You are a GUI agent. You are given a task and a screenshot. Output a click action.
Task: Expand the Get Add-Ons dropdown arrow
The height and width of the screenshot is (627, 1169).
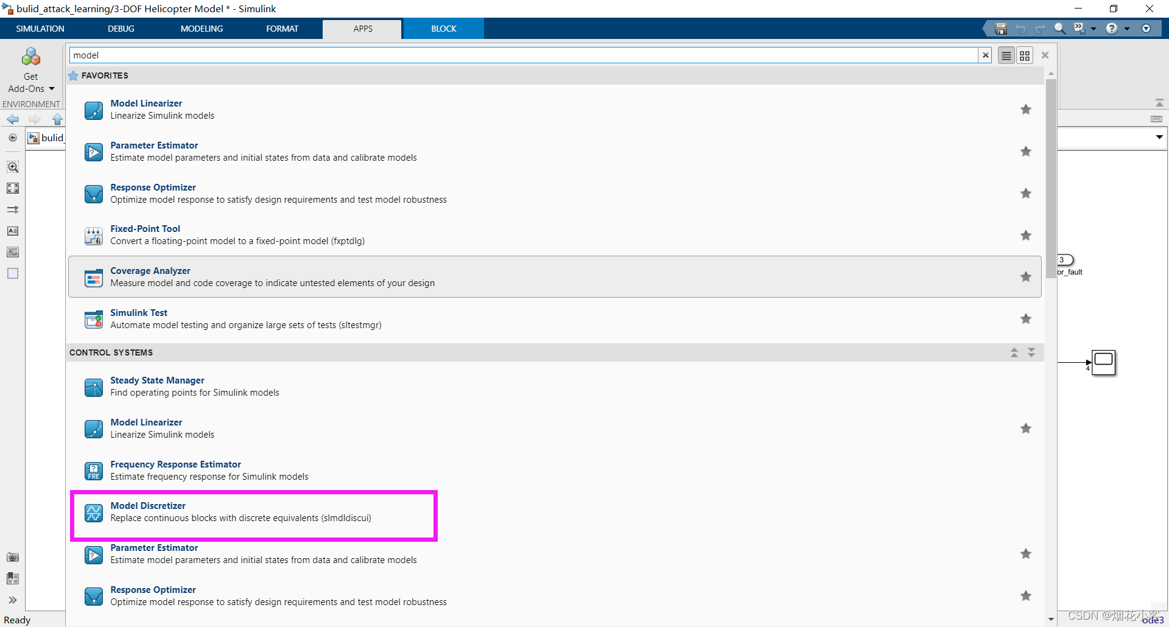[52, 89]
